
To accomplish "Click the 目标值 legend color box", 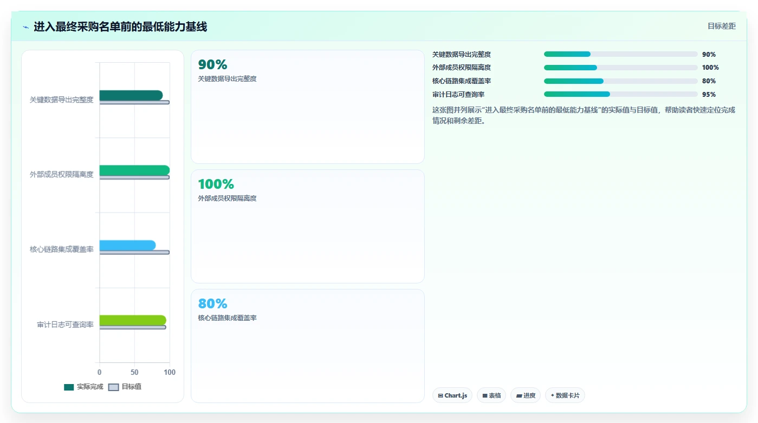I will tap(114, 387).
